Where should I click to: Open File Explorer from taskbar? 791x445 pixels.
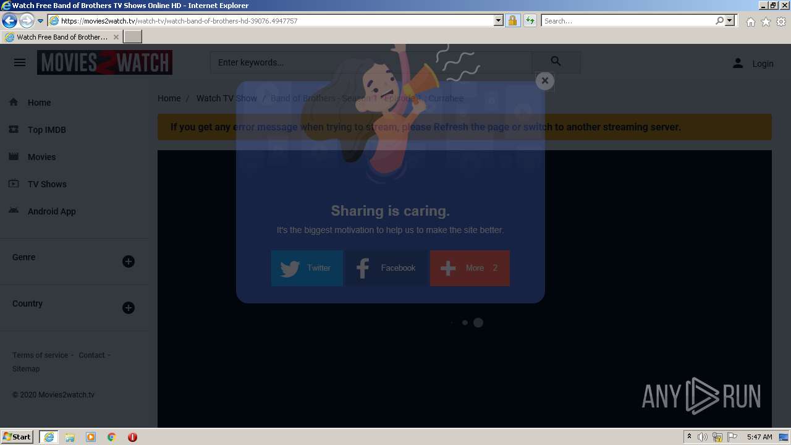tap(70, 437)
